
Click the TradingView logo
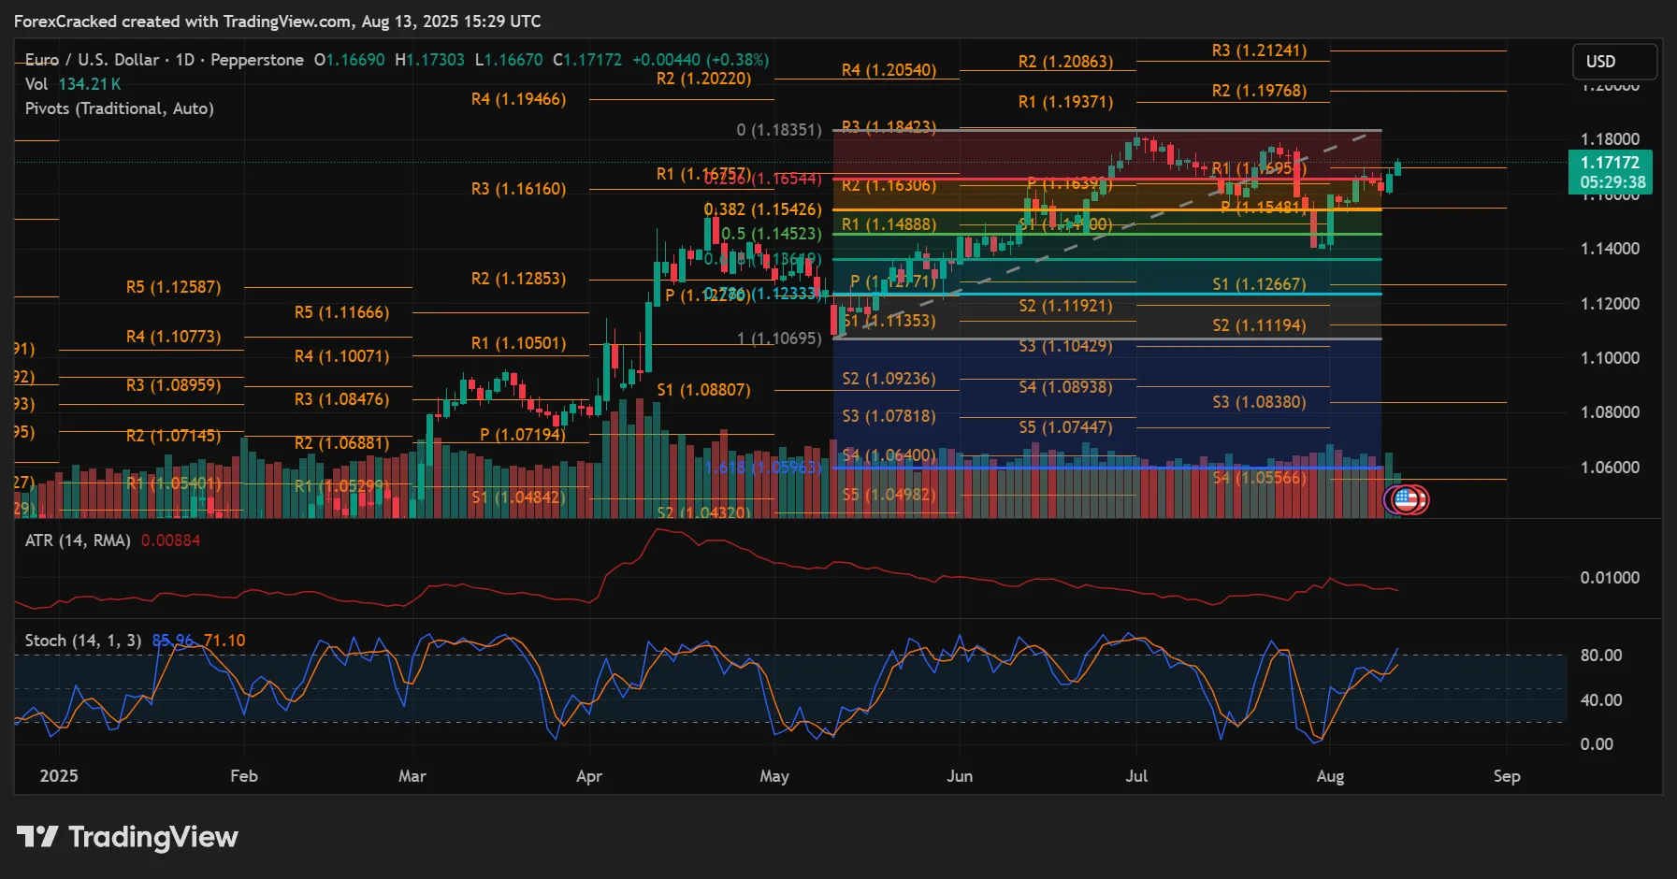128,837
